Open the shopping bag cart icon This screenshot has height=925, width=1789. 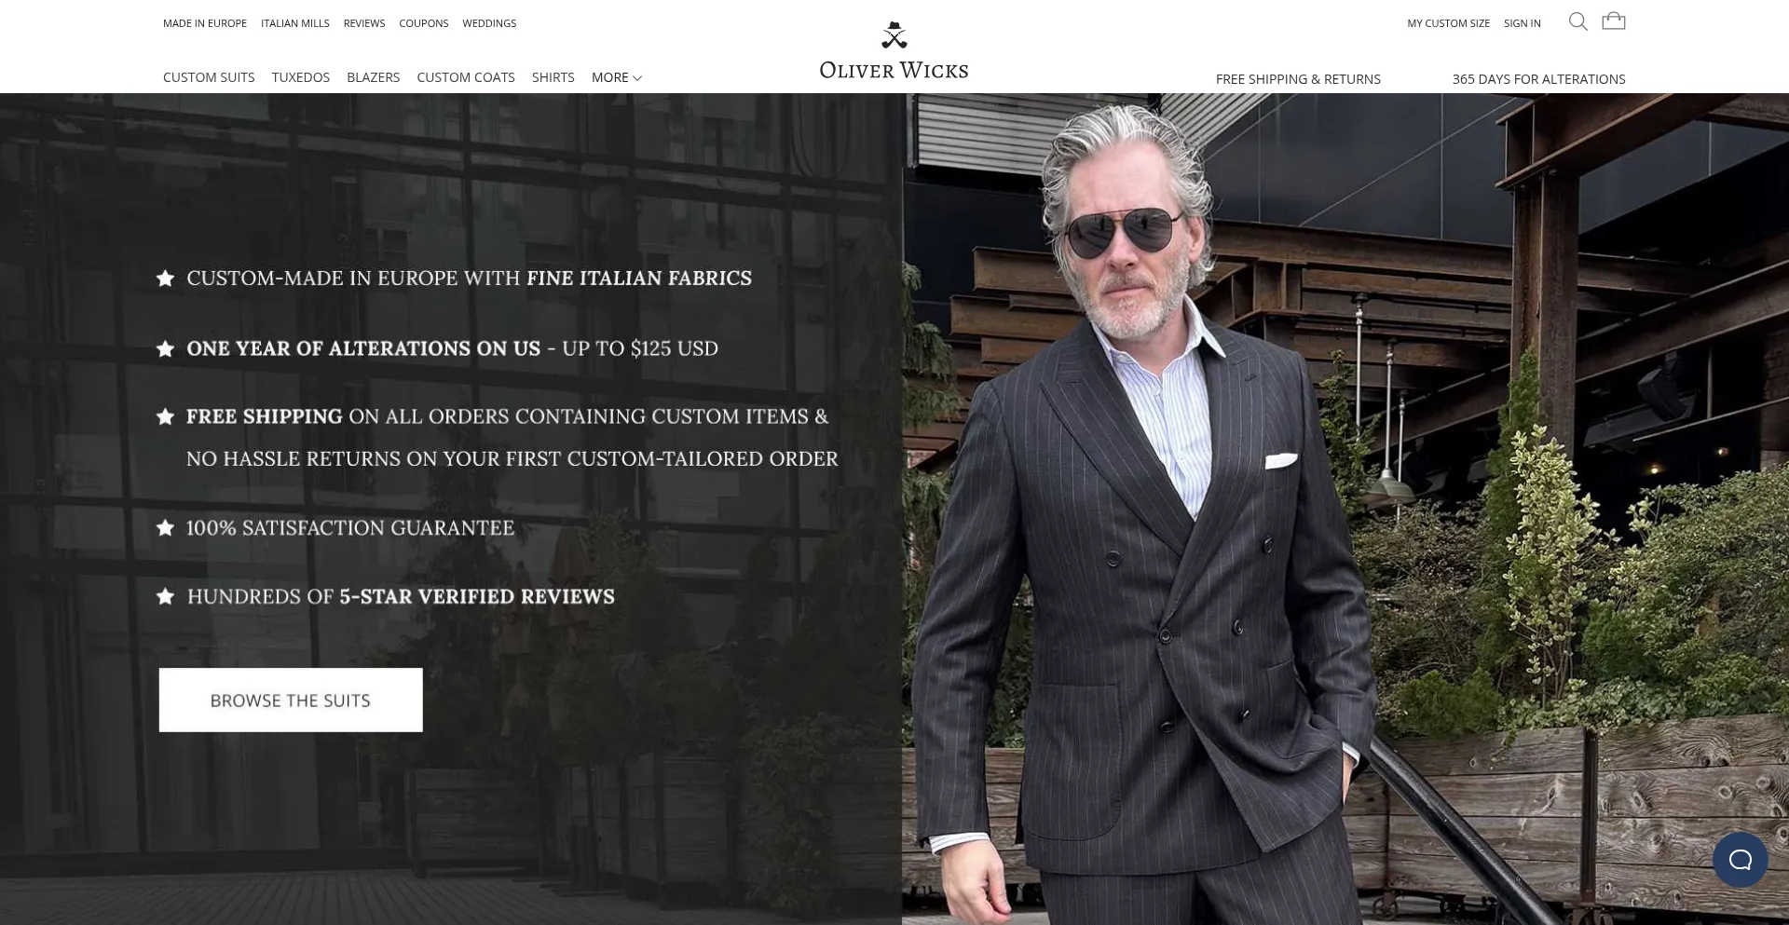1614,20
